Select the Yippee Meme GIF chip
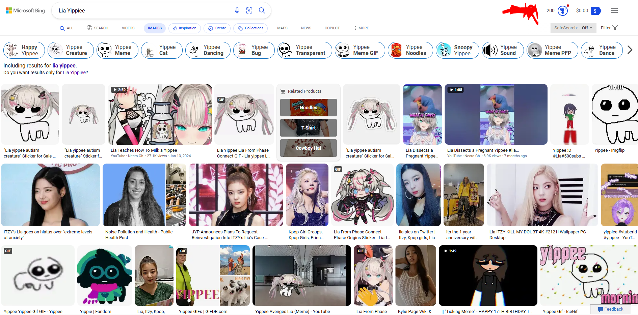This screenshot has width=638, height=315. point(360,50)
